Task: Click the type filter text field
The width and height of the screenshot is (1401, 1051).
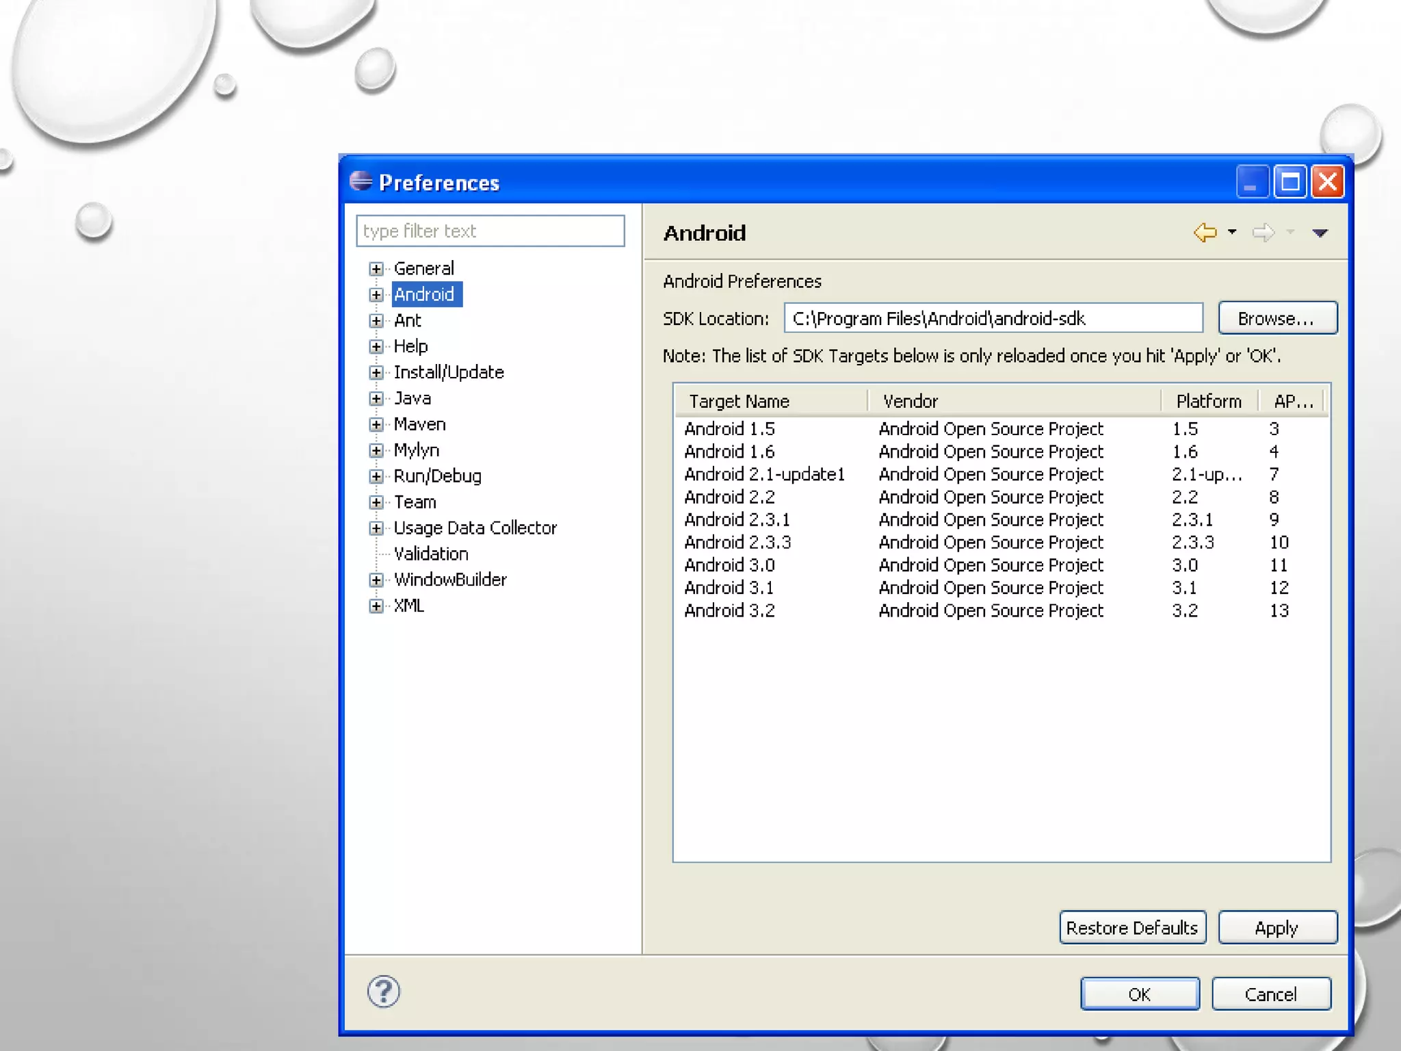Action: point(490,231)
